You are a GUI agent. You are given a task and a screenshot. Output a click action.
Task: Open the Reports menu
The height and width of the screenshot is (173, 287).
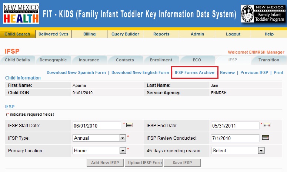coord(161,34)
